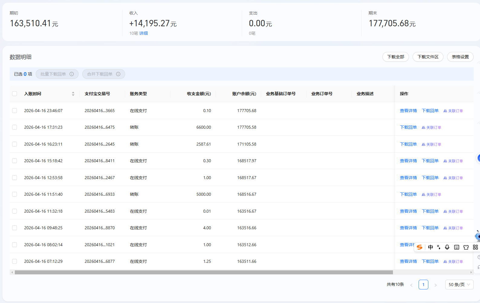Click the 下载全部 button

click(395, 57)
